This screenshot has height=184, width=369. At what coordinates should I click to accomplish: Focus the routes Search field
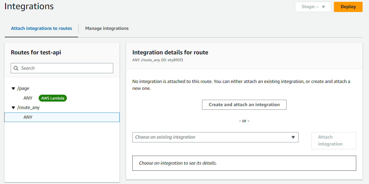(x=65, y=68)
